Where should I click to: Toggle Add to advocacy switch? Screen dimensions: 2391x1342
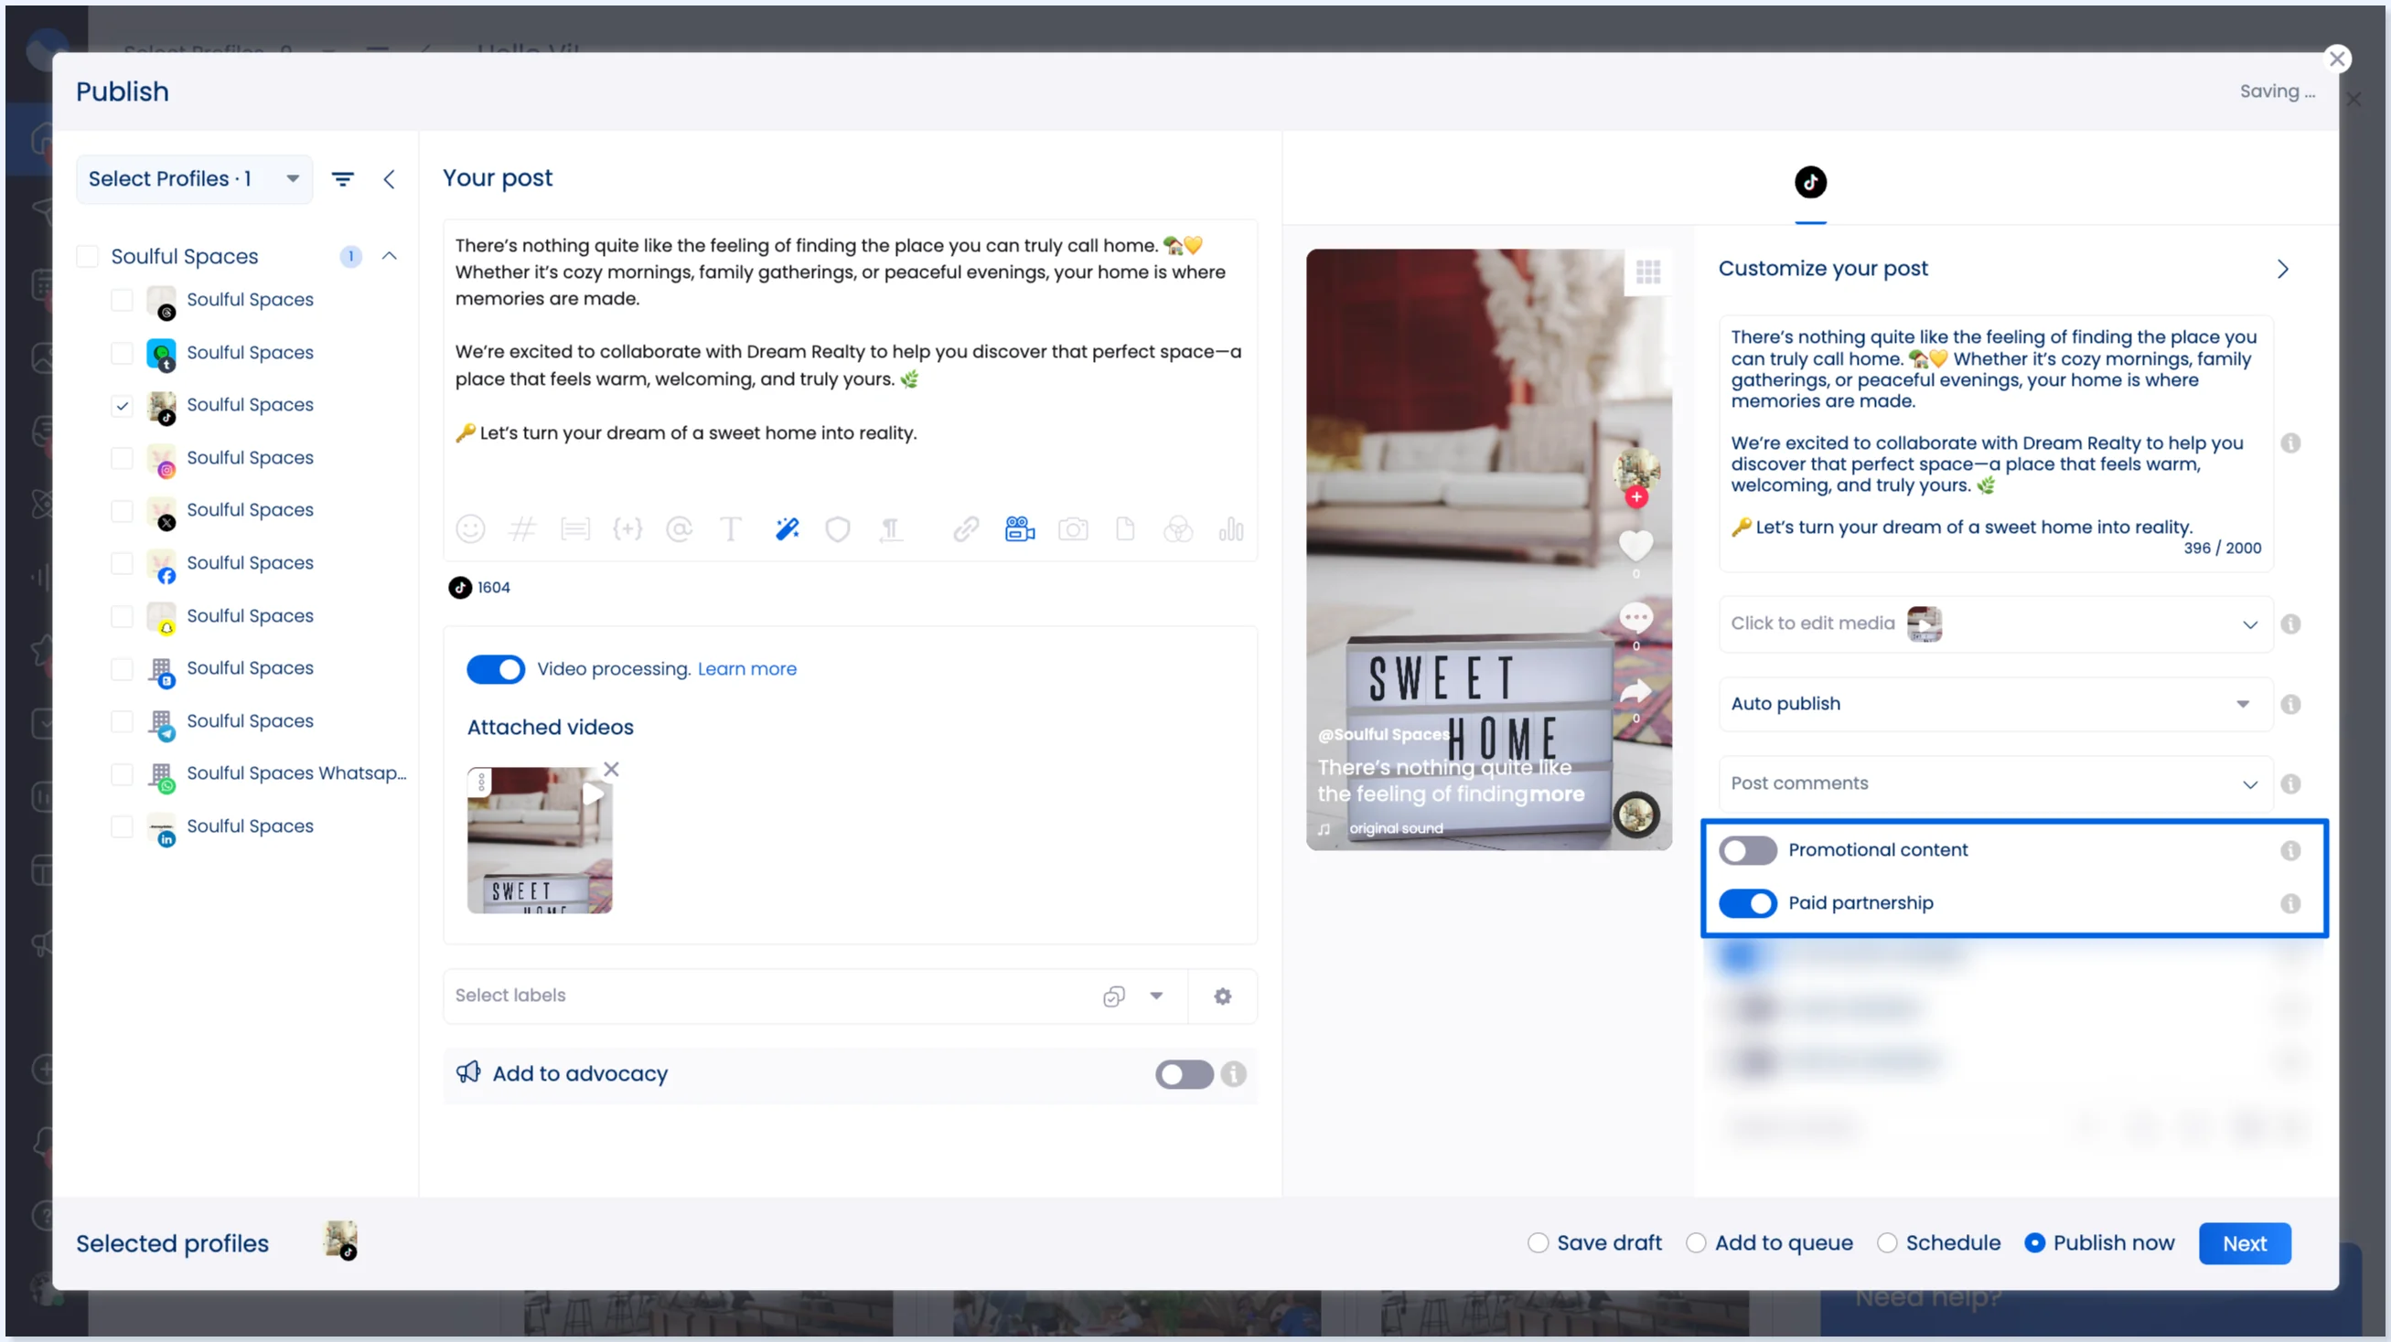pos(1184,1074)
